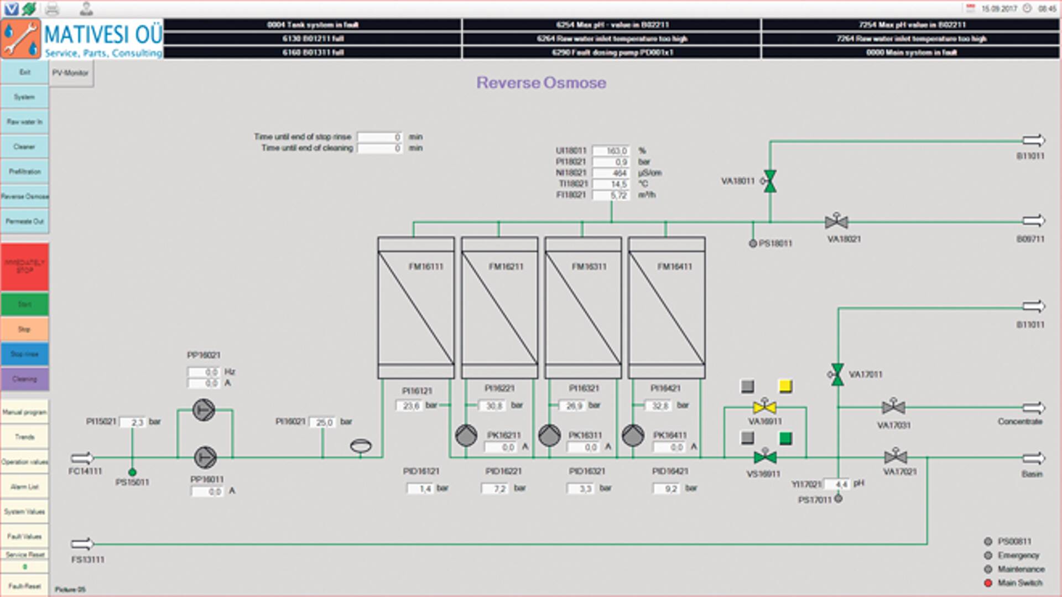Click the red Main Switch indicator
This screenshot has width=1062, height=597.
(x=988, y=583)
